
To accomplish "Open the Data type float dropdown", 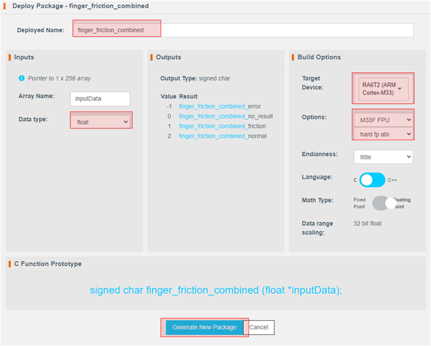I will (102, 122).
